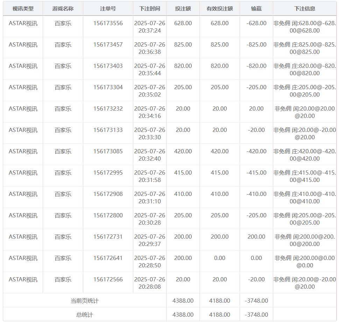Screen dimensions: 339x323
Task: Select bet order number 156173556
Action: point(108,23)
